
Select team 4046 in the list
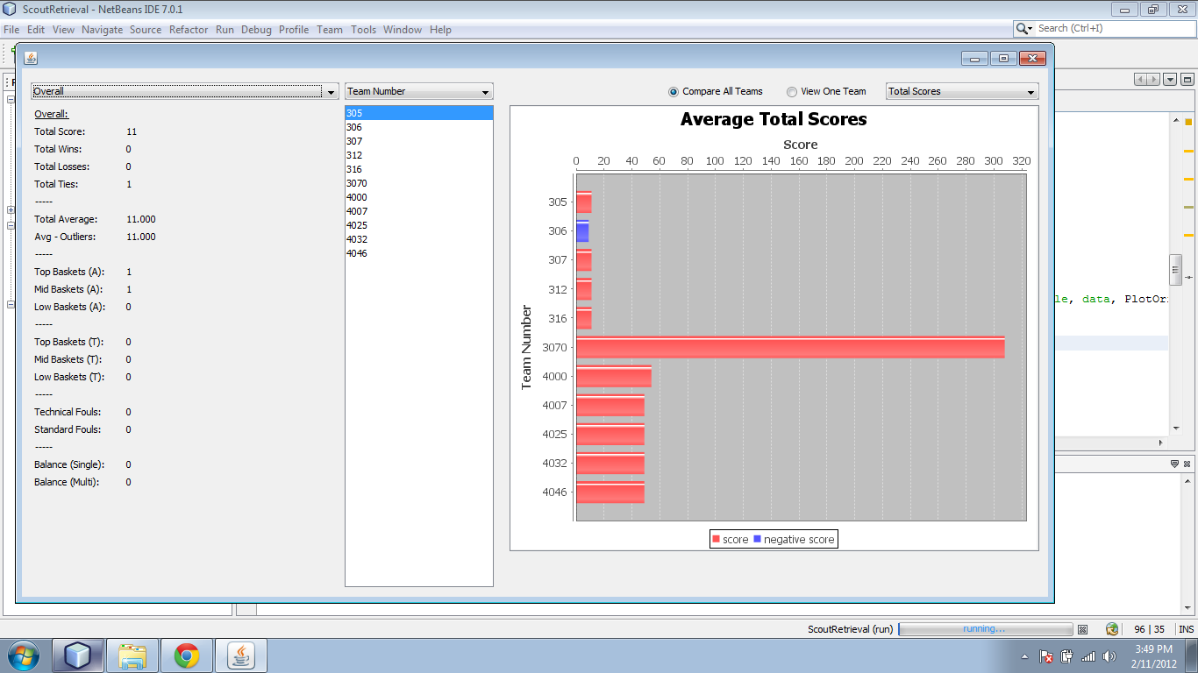coord(419,253)
